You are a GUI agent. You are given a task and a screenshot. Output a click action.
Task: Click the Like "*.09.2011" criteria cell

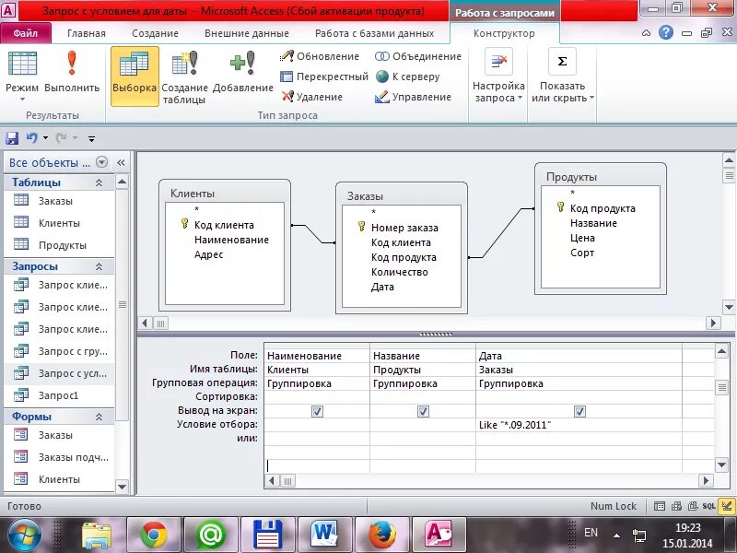point(579,425)
